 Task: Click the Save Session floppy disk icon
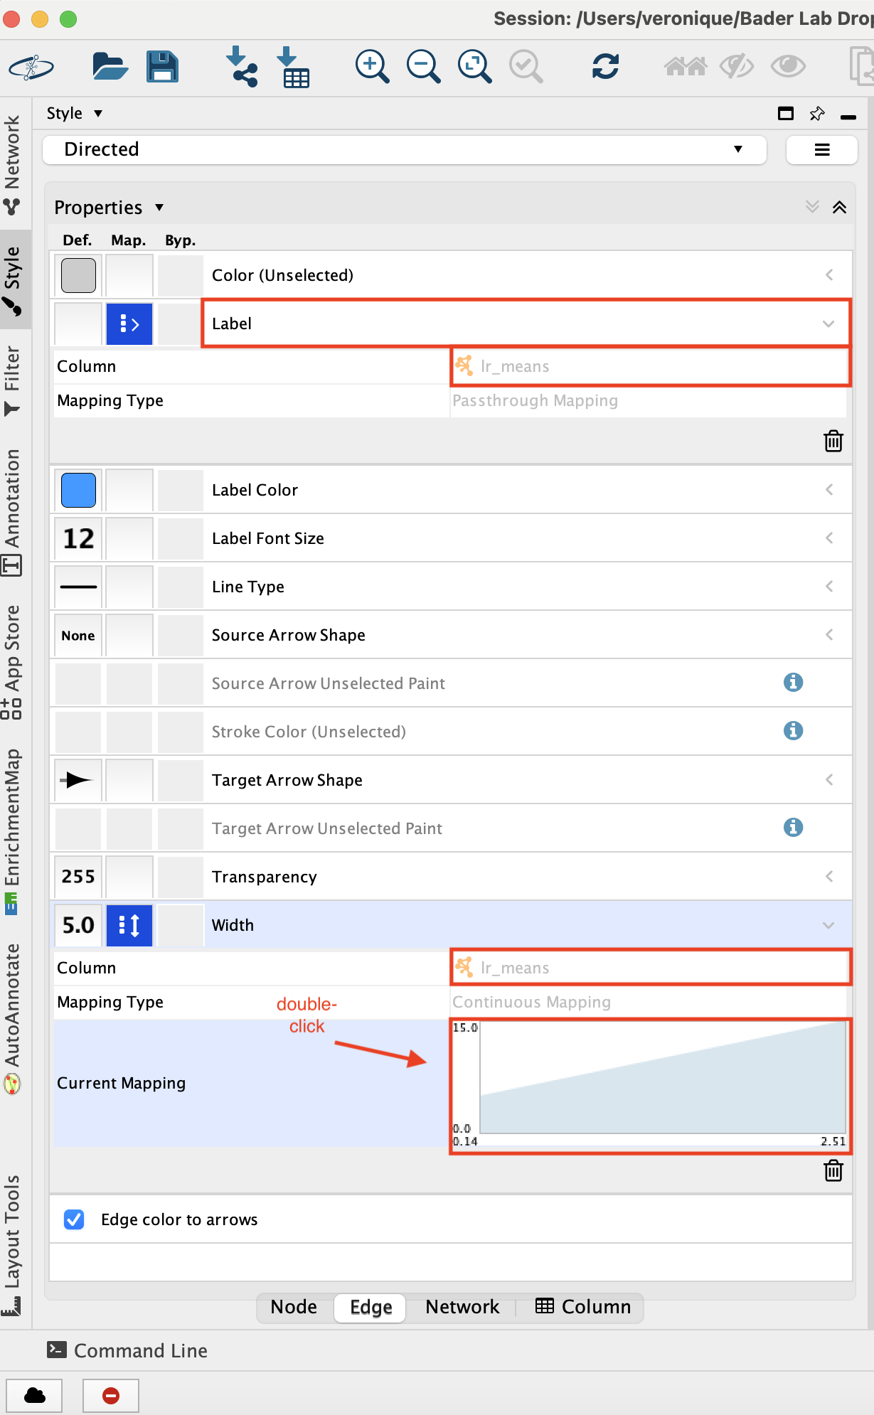pyautogui.click(x=162, y=67)
